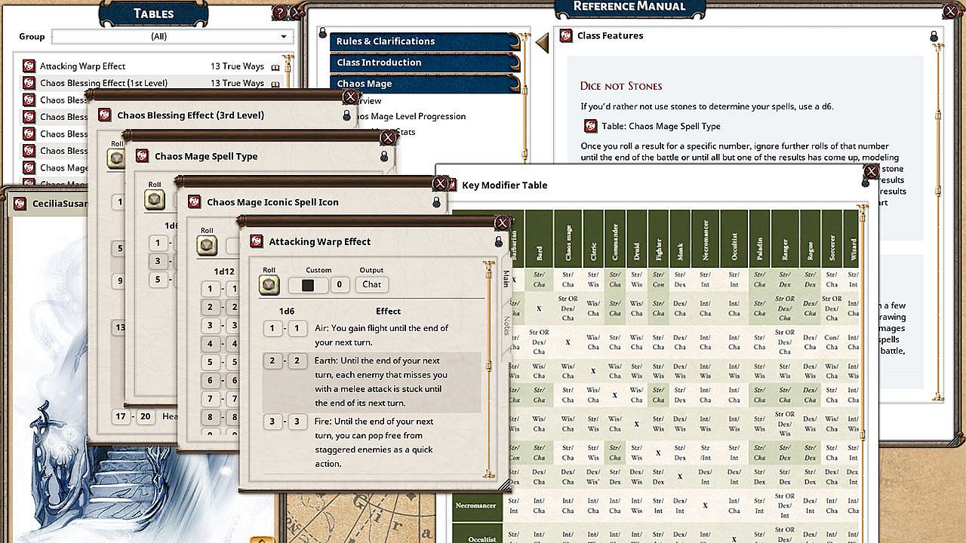
Task: Open the Group dropdown in Tables
Action: (172, 36)
